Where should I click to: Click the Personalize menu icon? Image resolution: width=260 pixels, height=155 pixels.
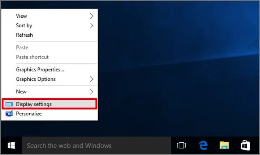pyautogui.click(x=9, y=114)
